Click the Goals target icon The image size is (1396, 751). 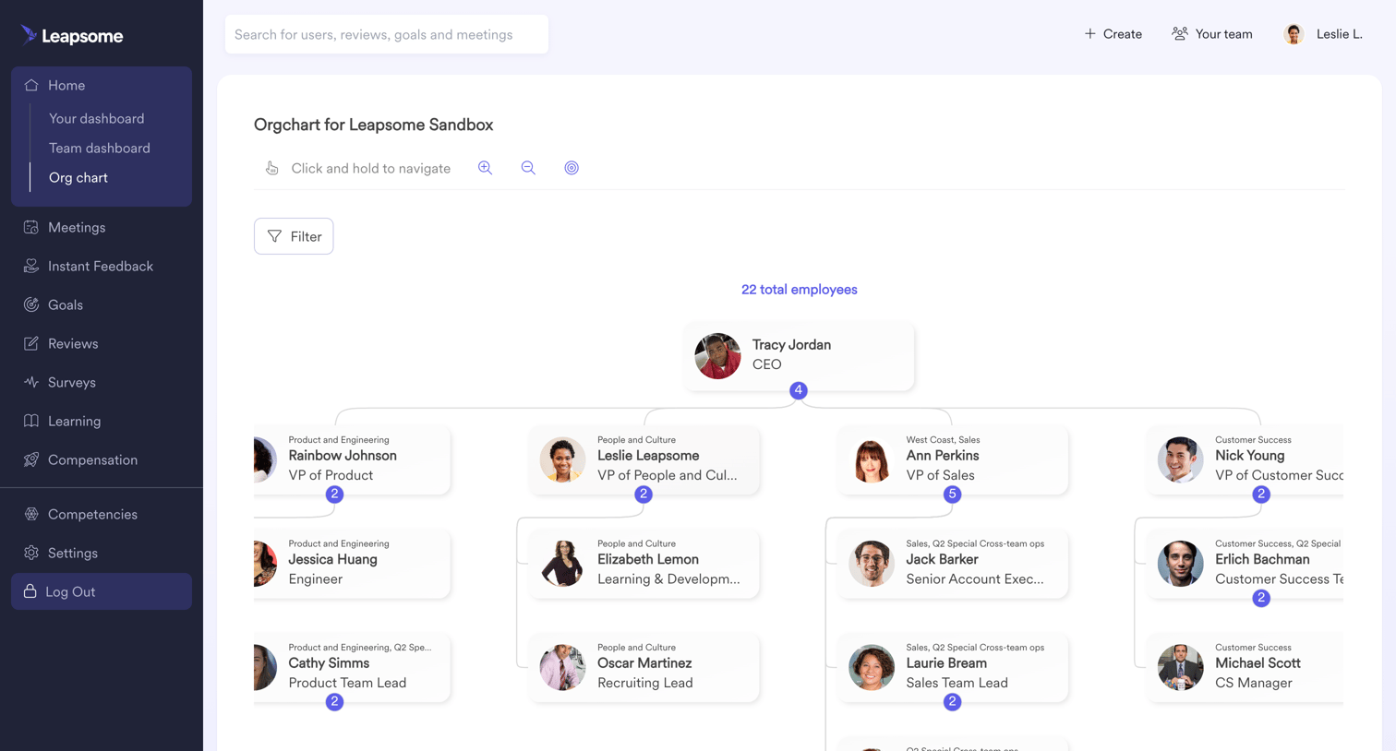[31, 304]
